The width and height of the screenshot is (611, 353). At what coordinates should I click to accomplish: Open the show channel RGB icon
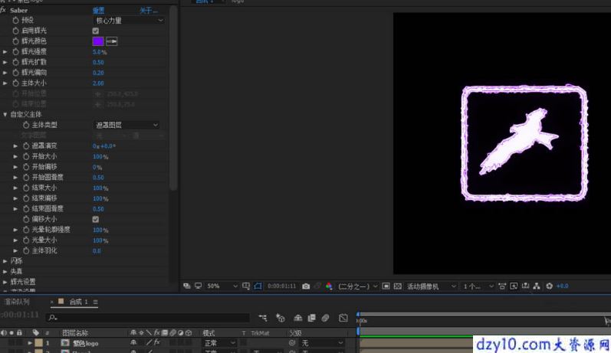coord(329,286)
